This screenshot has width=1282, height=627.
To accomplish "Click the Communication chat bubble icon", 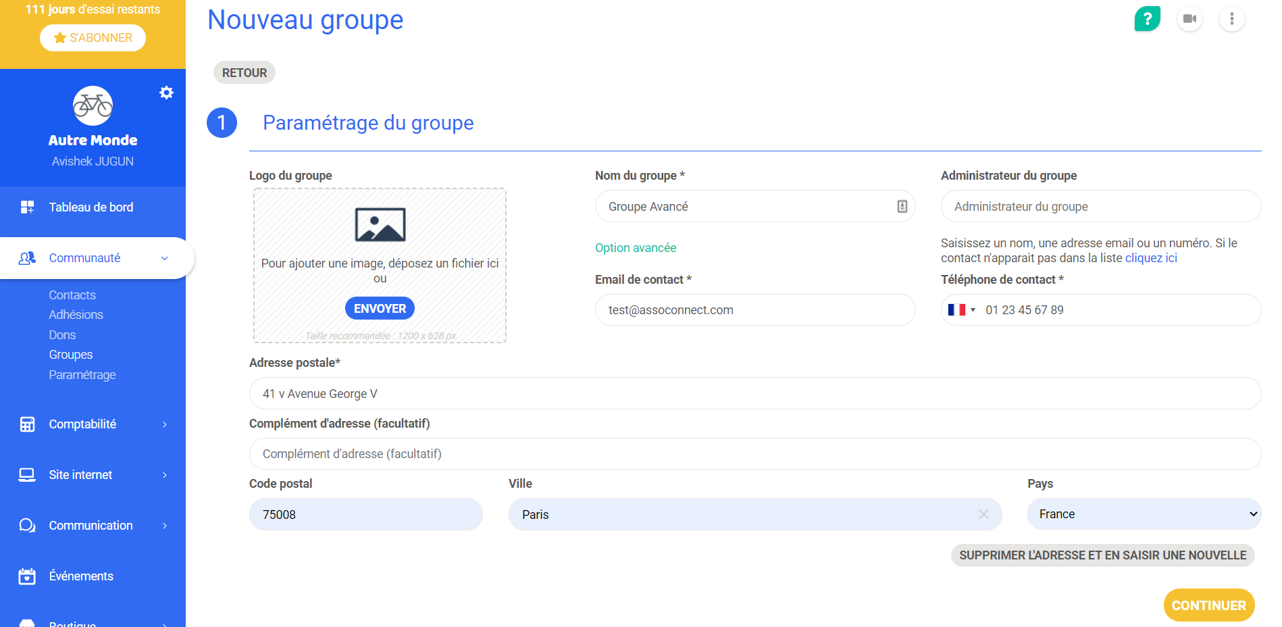I will (x=27, y=526).
